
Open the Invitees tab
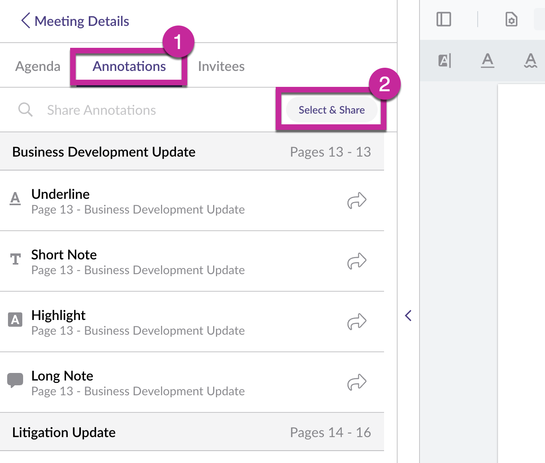(221, 66)
